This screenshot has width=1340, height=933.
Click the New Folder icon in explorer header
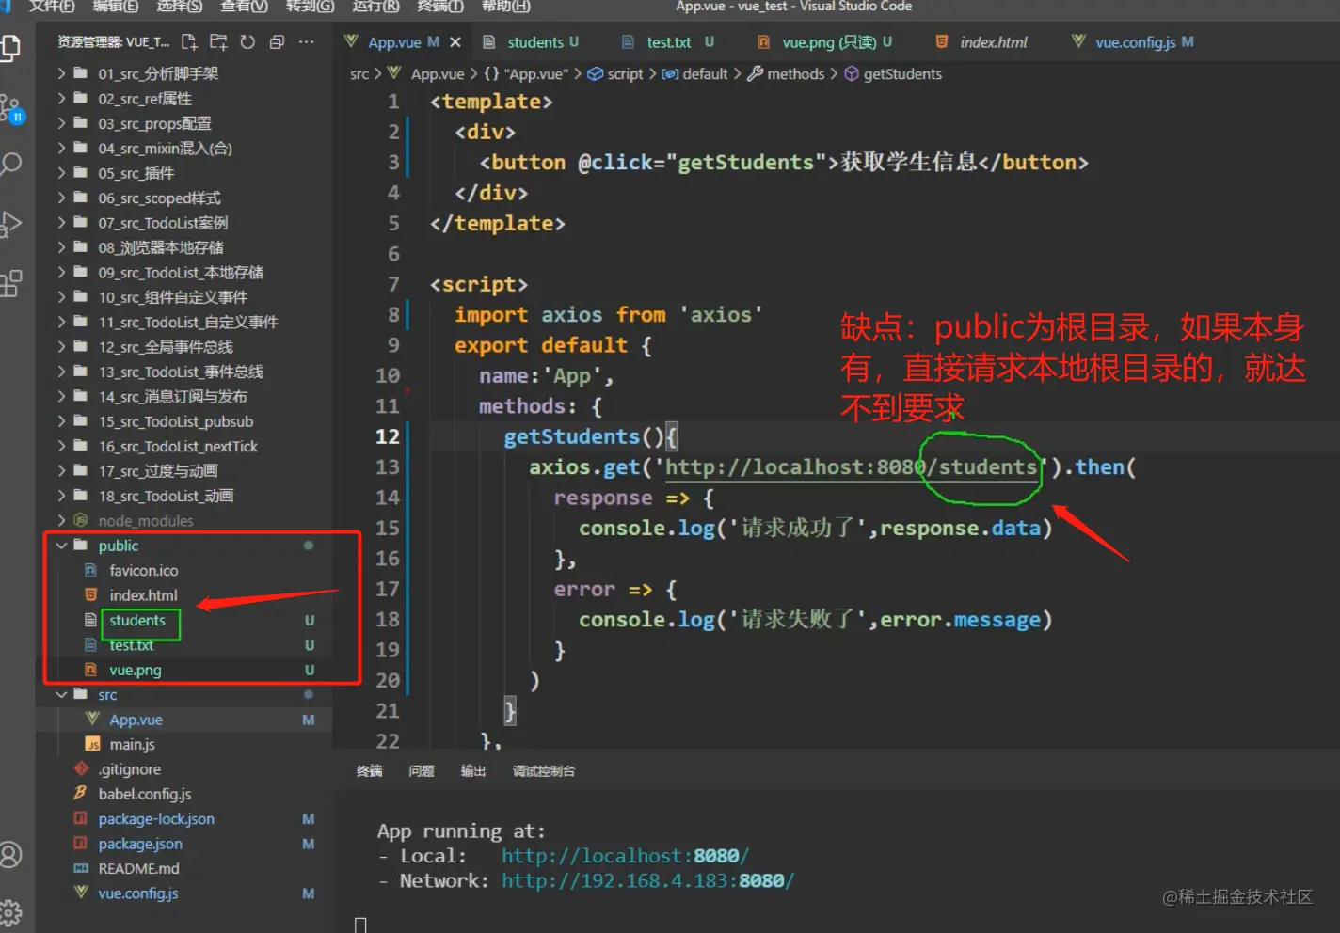click(218, 42)
